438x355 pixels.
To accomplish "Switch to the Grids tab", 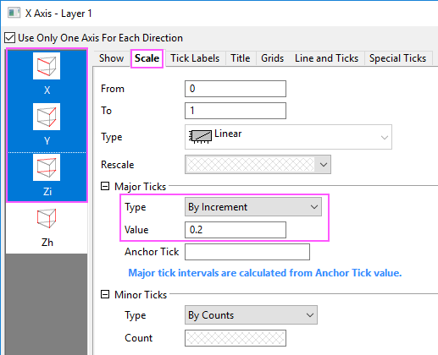I will point(272,58).
